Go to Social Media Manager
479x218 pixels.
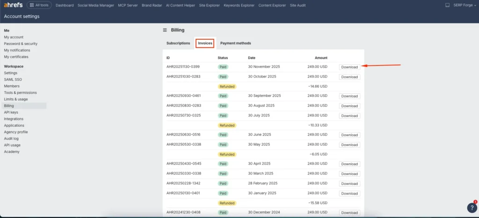pyautogui.click(x=95, y=5)
